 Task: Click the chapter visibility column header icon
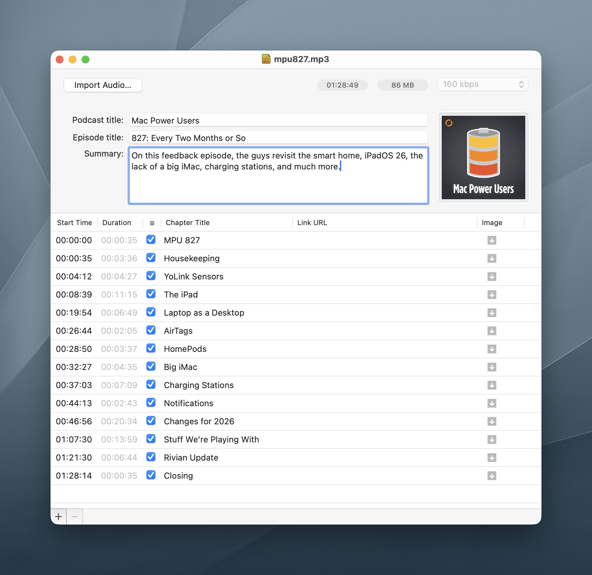[x=152, y=223]
